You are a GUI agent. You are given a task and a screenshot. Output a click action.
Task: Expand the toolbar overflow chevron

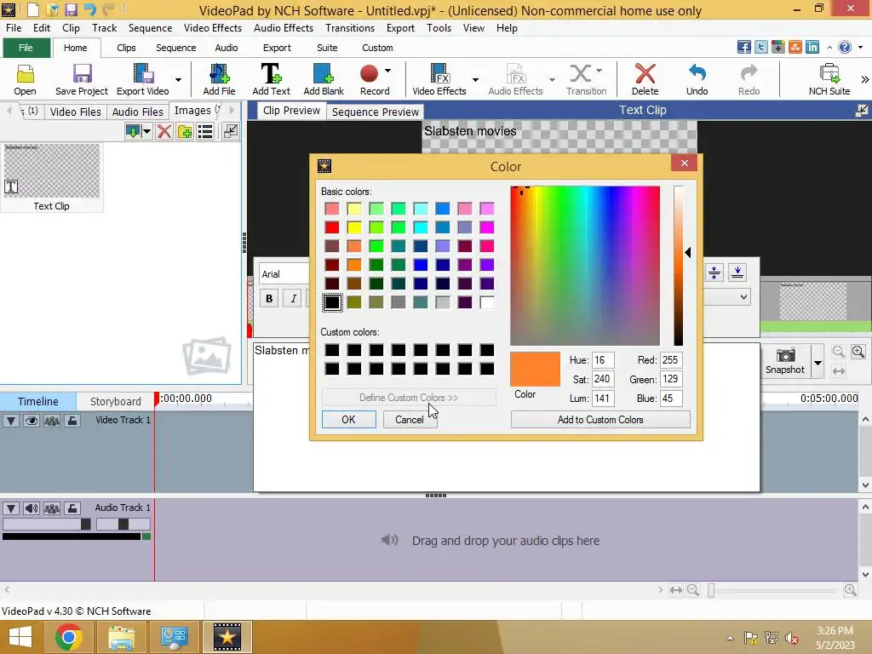point(864,79)
